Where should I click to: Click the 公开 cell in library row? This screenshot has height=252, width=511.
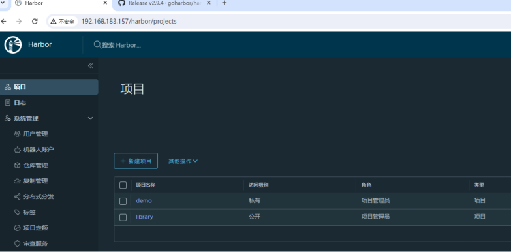(255, 217)
